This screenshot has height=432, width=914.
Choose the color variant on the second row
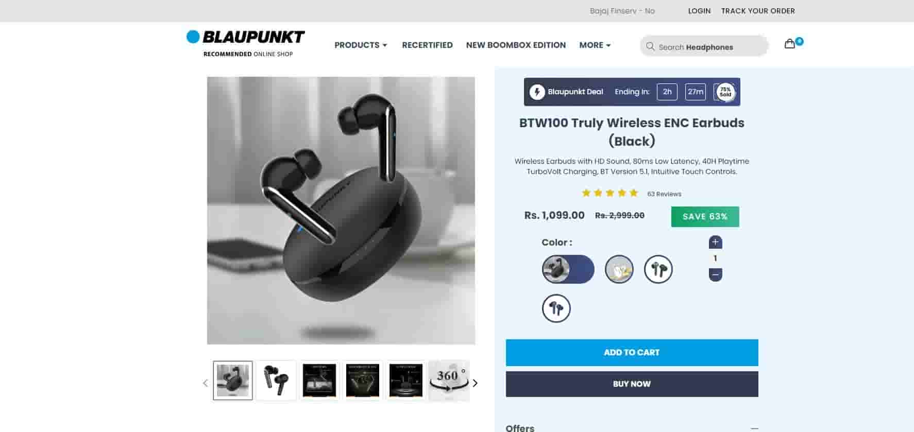tap(556, 308)
